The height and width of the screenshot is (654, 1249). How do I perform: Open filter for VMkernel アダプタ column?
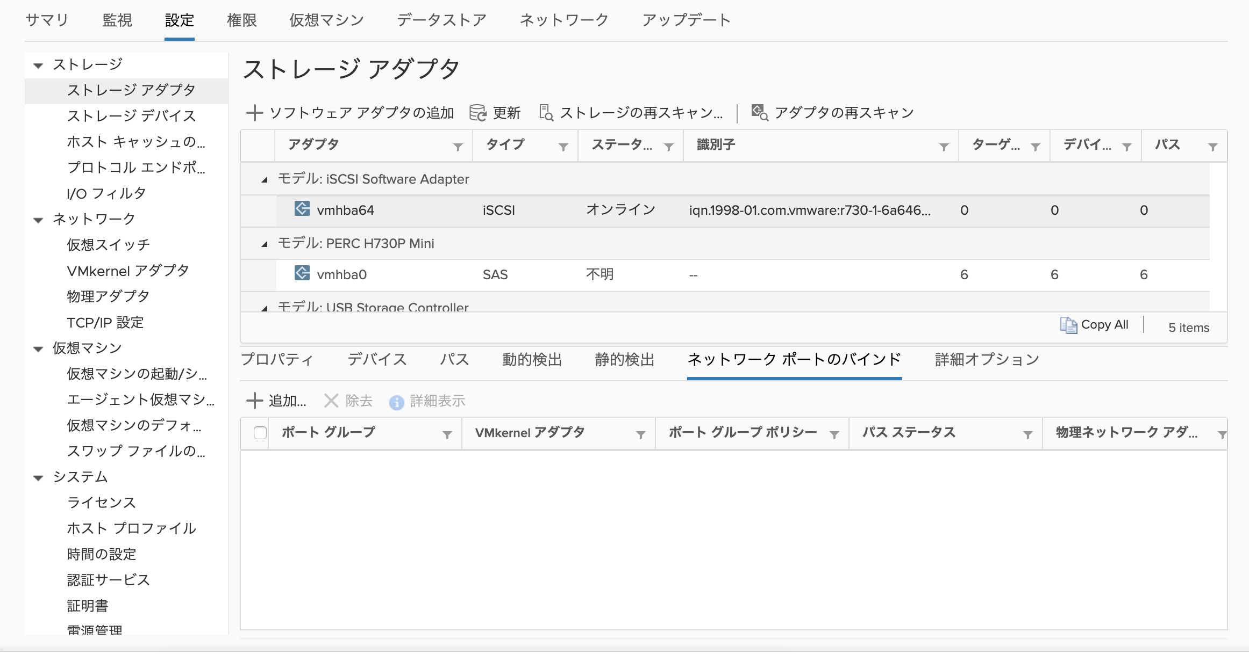pos(641,435)
